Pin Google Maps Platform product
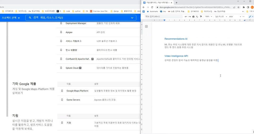 tap(62, 91)
